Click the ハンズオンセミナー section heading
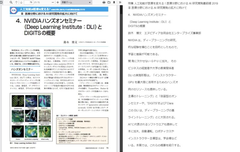The width and height of the screenshot is (240, 152). [22, 69]
